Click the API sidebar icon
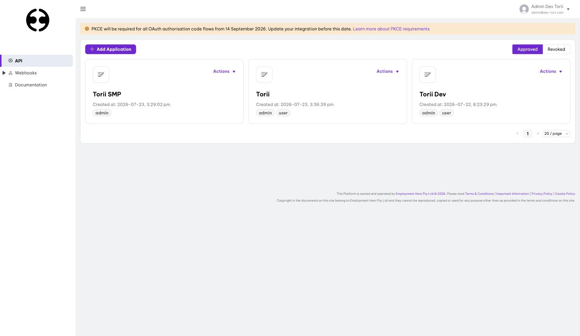 point(10,61)
